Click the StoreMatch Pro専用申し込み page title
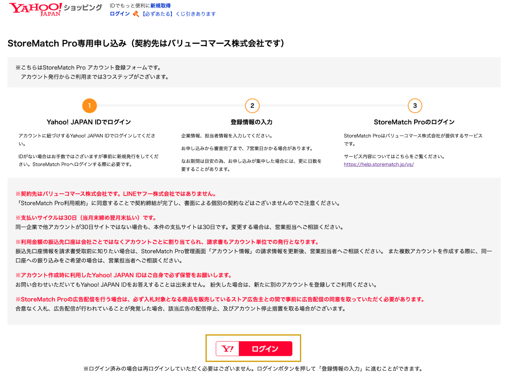The width and height of the screenshot is (514, 381). pos(146,43)
